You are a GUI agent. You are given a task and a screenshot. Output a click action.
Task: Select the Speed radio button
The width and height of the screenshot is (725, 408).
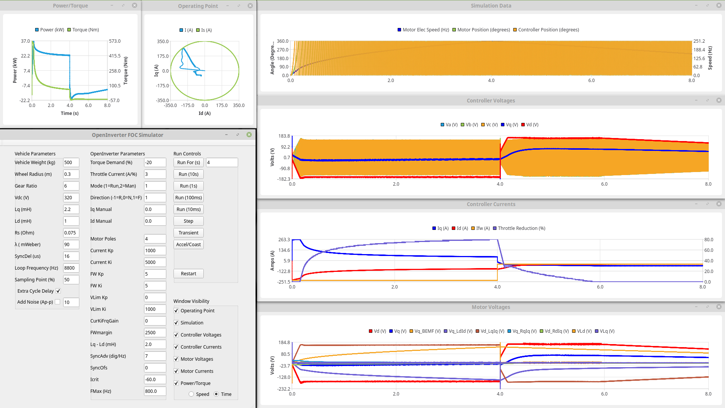[191, 394]
